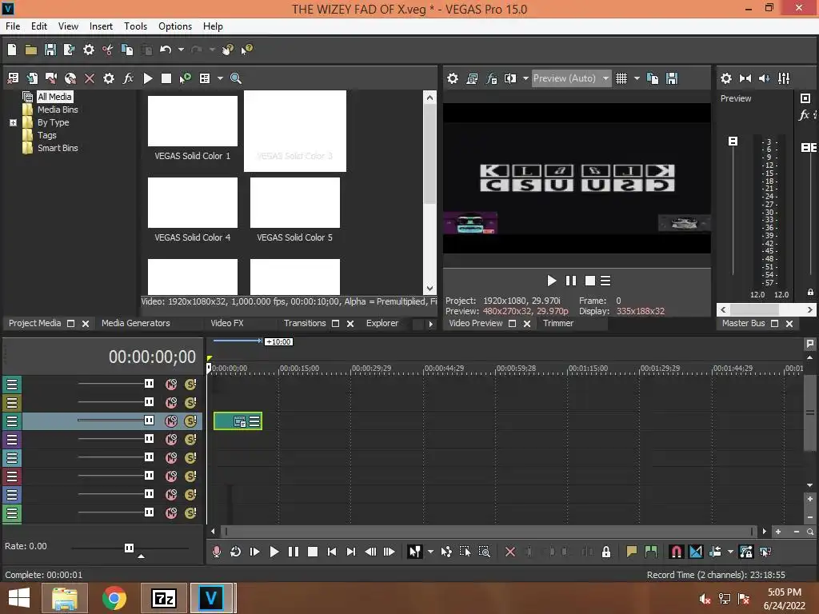819x614 pixels.
Task: Toggle the preview Overlays grid icon
Action: (621, 78)
